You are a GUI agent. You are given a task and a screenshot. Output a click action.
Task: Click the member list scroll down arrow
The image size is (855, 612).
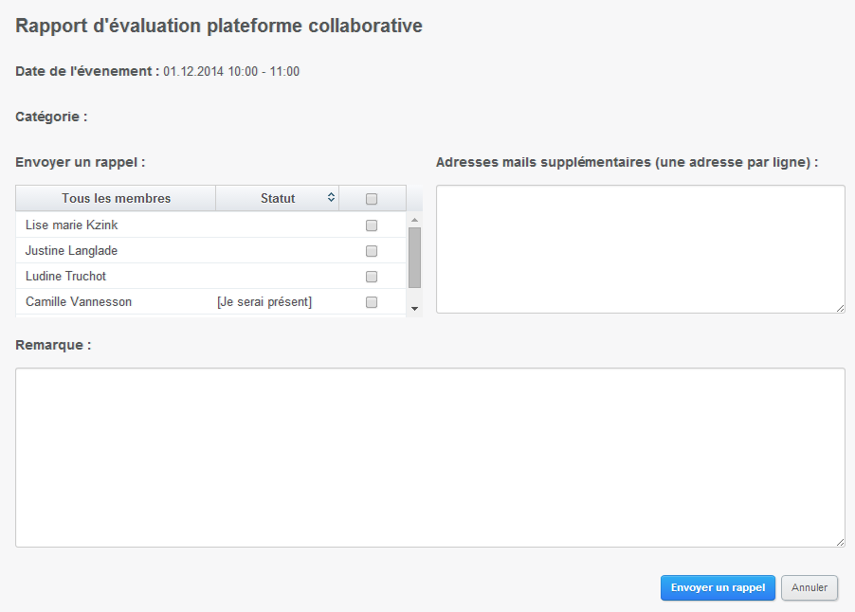tap(414, 309)
